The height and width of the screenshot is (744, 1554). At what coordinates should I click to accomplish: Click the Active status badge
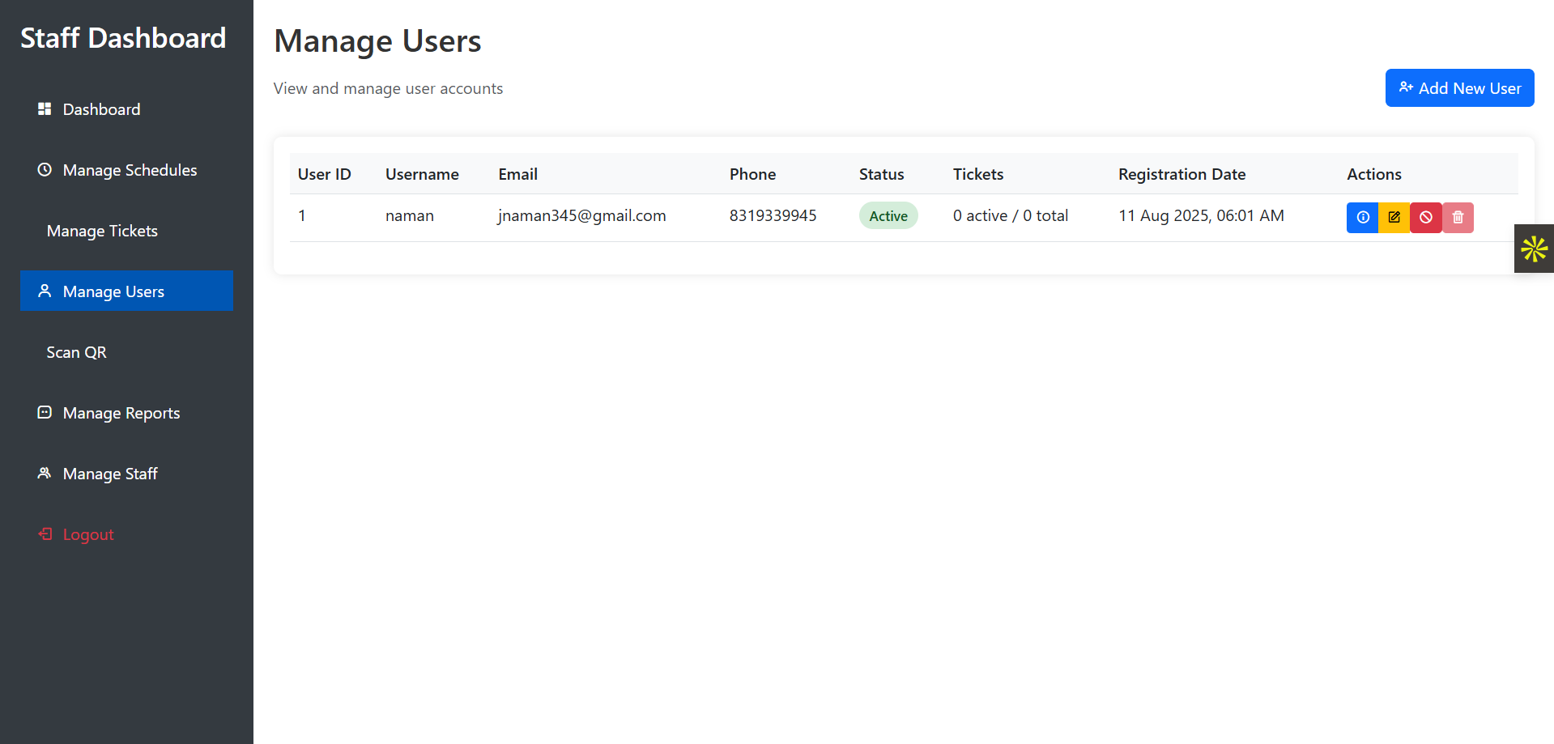point(888,215)
